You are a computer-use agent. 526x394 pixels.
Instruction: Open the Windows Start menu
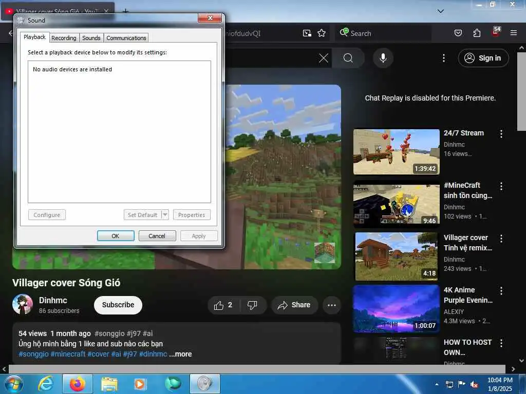(14, 384)
